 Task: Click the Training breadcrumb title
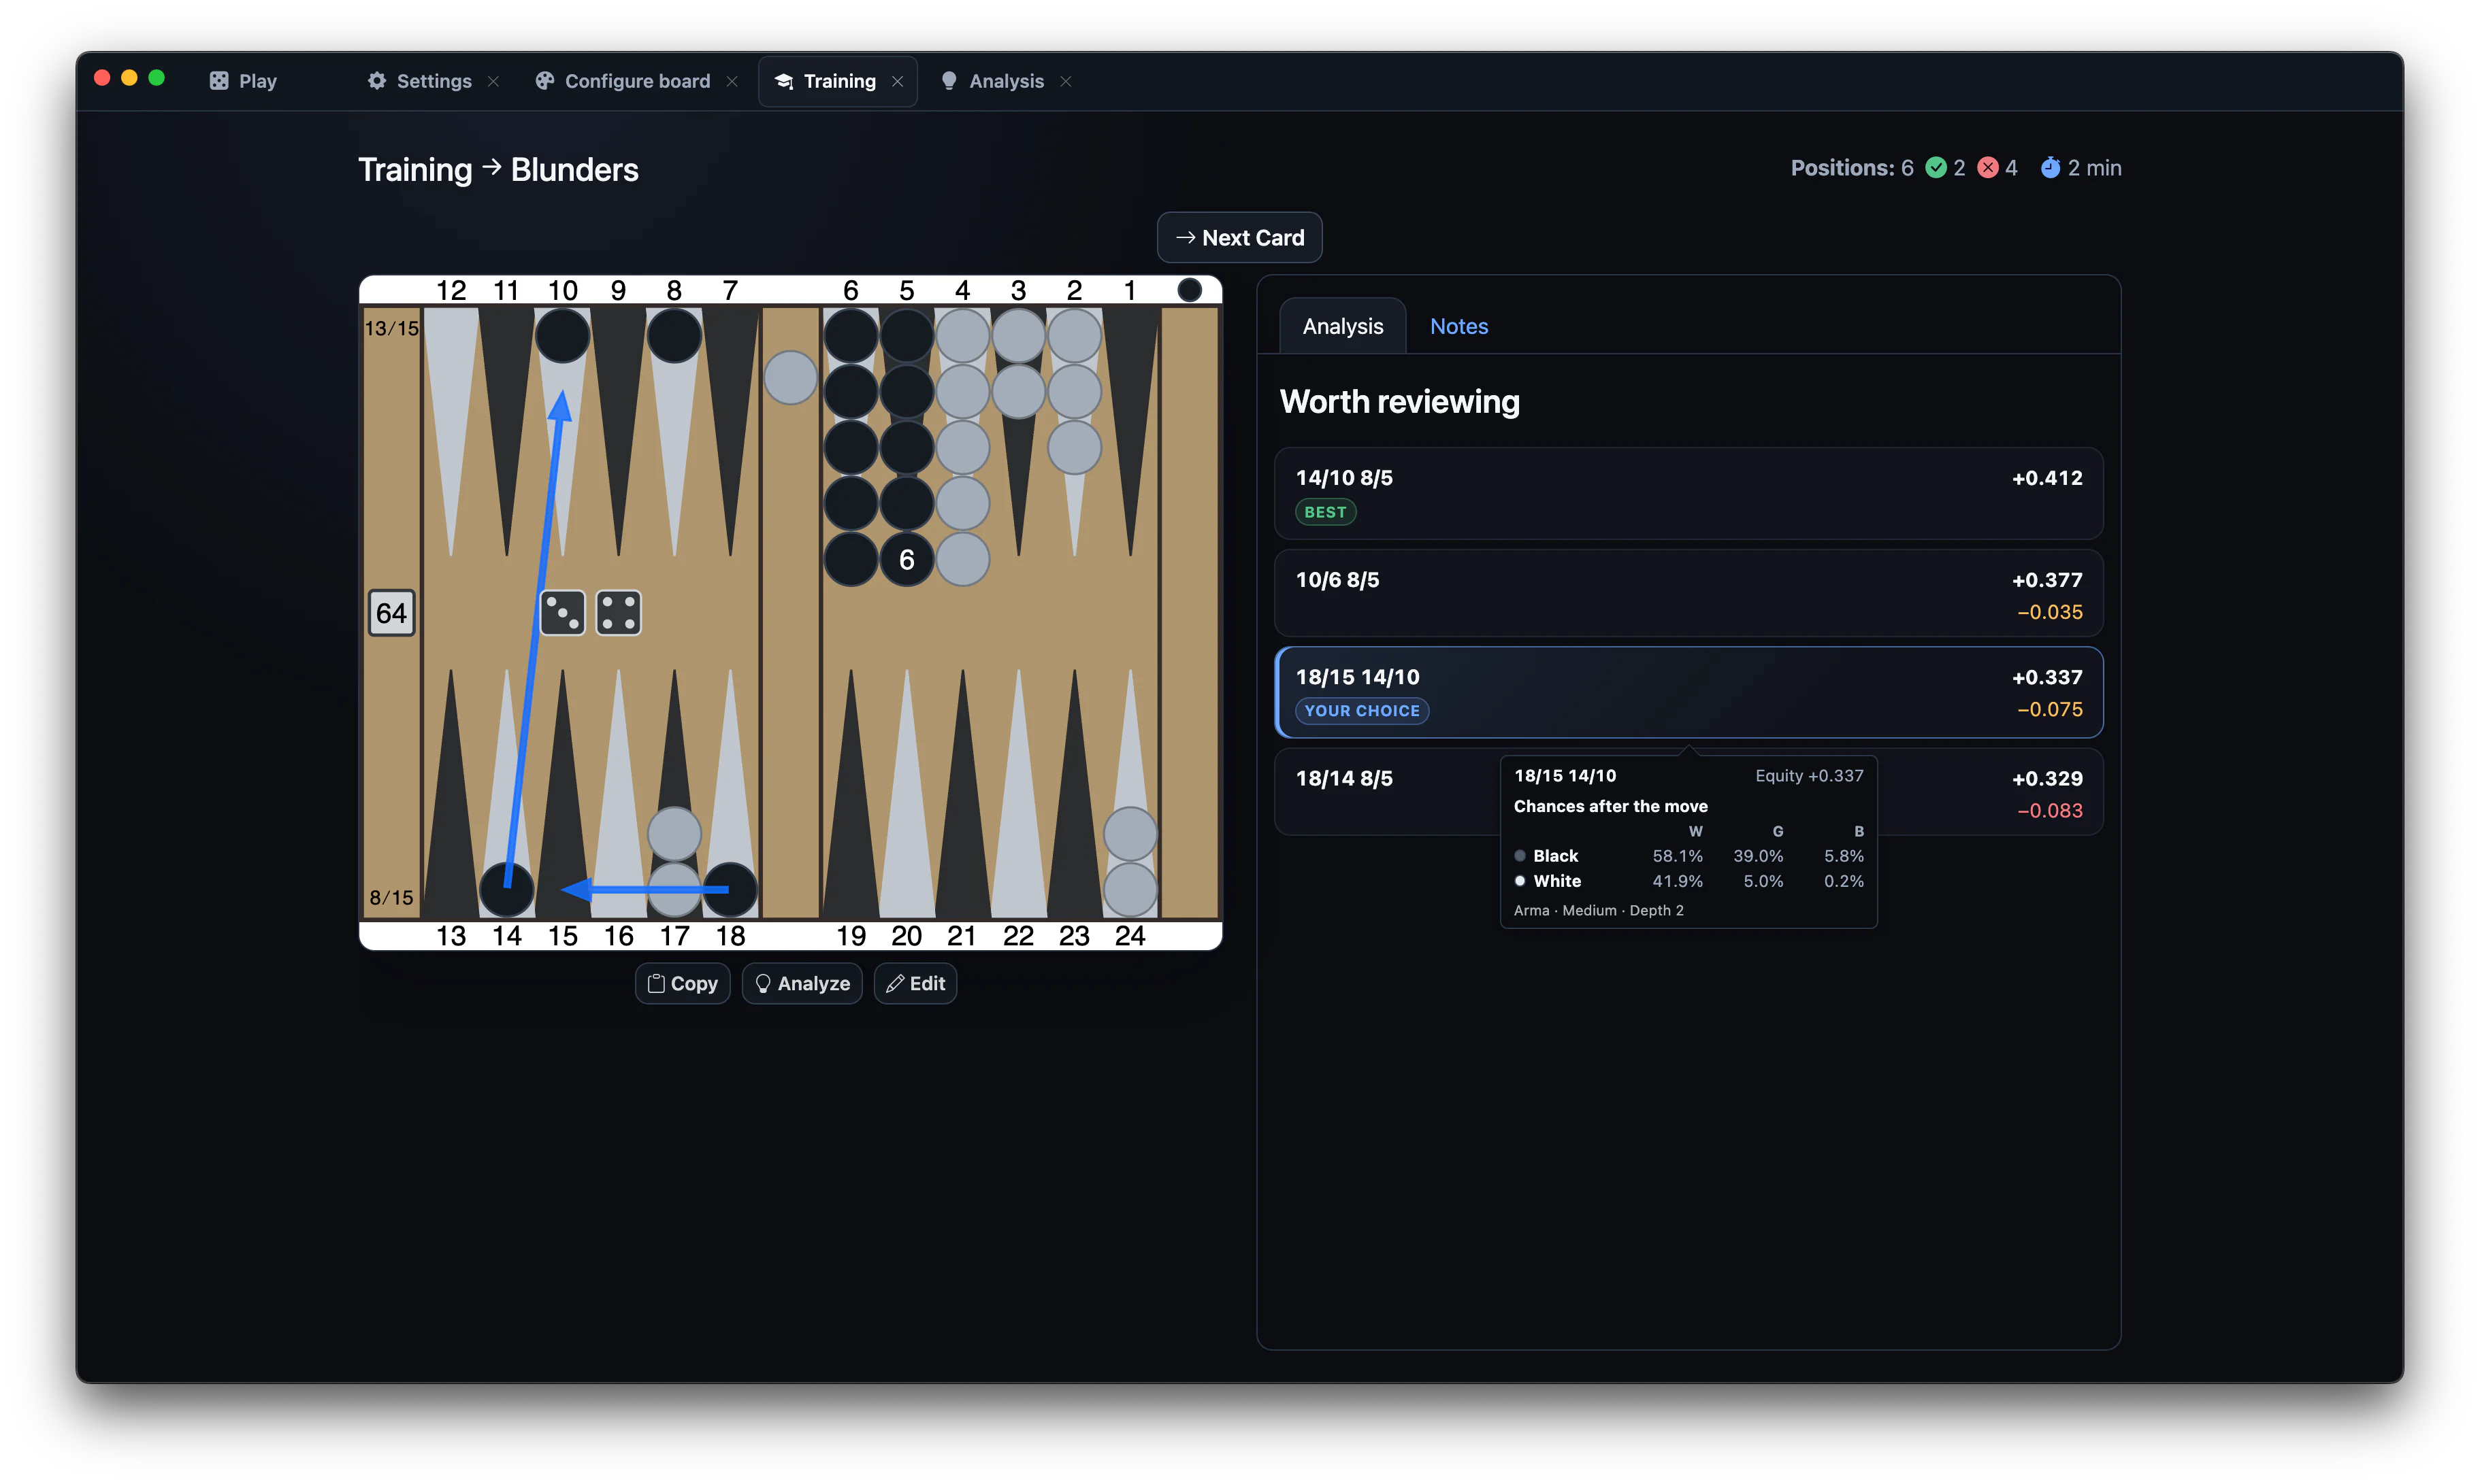[x=415, y=170]
